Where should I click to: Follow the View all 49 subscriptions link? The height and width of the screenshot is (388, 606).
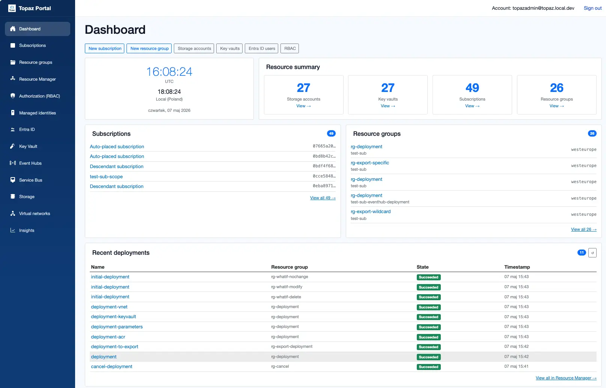[323, 198]
